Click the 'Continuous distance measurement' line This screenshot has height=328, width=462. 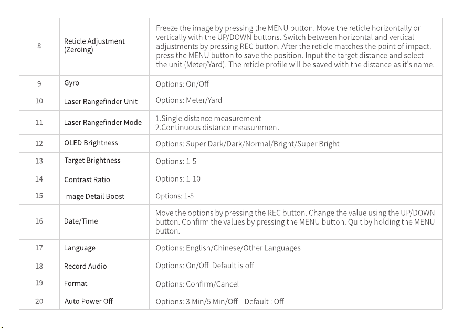coord(217,128)
